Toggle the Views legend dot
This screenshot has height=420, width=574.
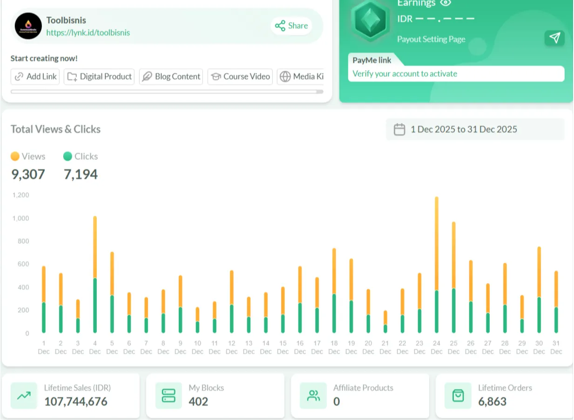(15, 156)
